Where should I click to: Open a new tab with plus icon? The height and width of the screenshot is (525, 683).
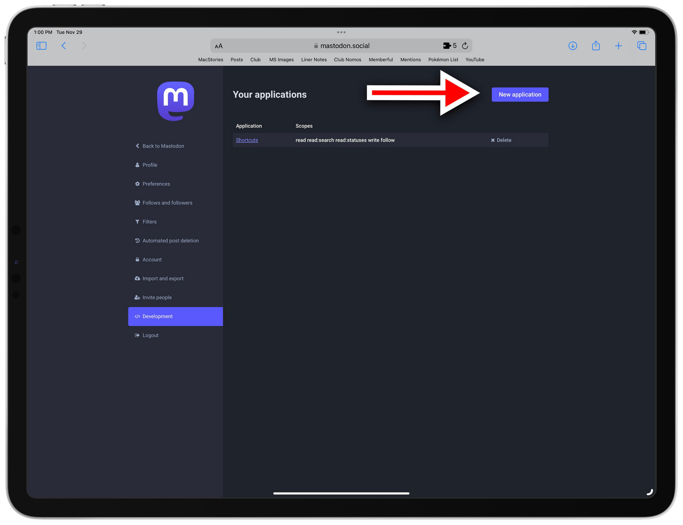(618, 46)
